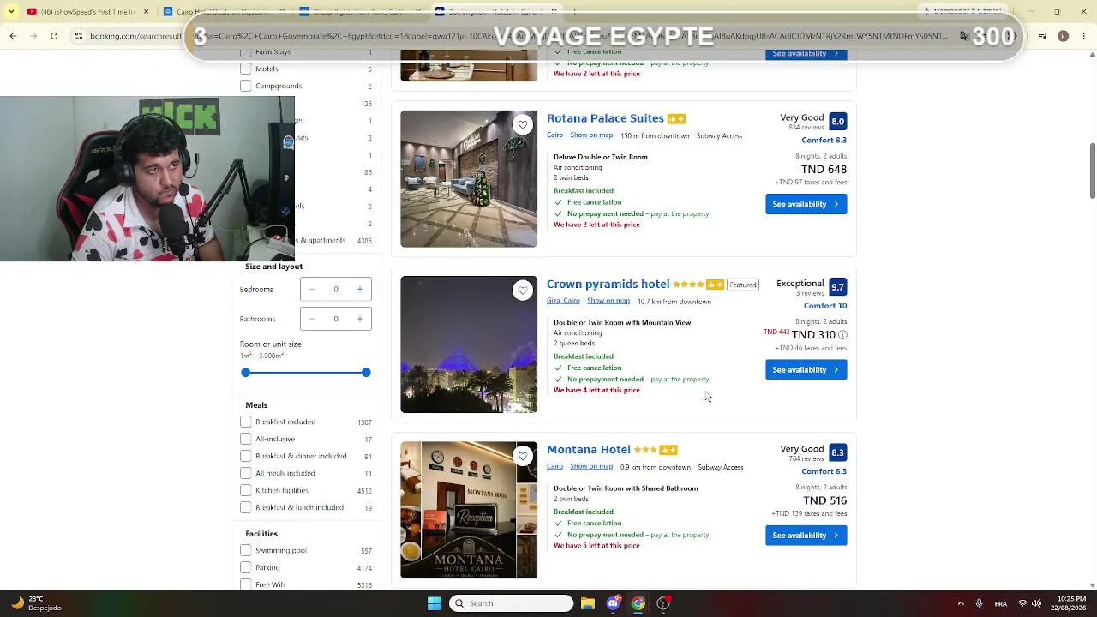The height and width of the screenshot is (617, 1097).
Task: Click the Cairo link under Montana Hotel
Action: pyautogui.click(x=554, y=467)
